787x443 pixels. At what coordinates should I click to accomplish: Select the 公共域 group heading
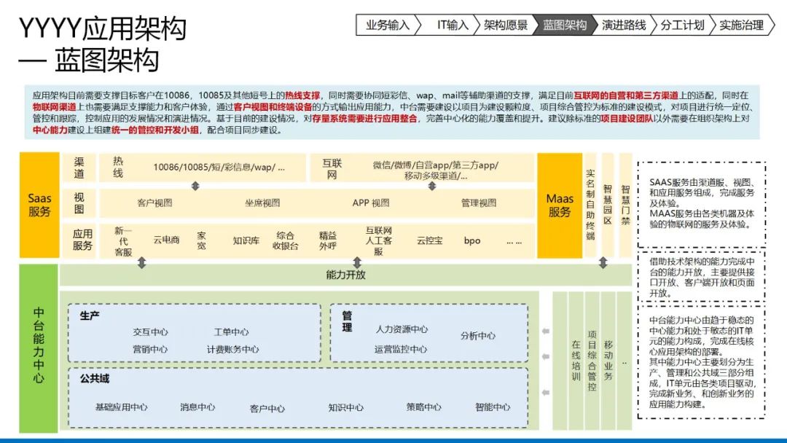(x=94, y=379)
